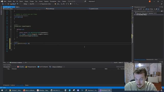164x92 pixels.
Task: Open the Debug configuration dropdown
Action: [26, 4]
